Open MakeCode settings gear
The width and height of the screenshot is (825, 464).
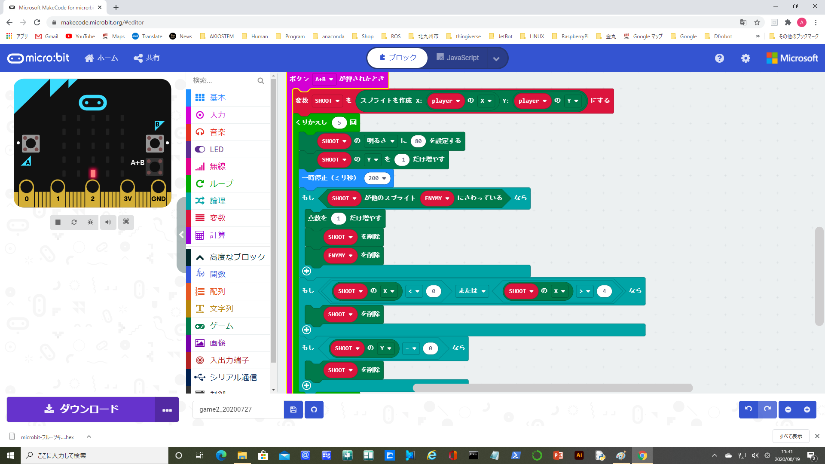pyautogui.click(x=746, y=58)
